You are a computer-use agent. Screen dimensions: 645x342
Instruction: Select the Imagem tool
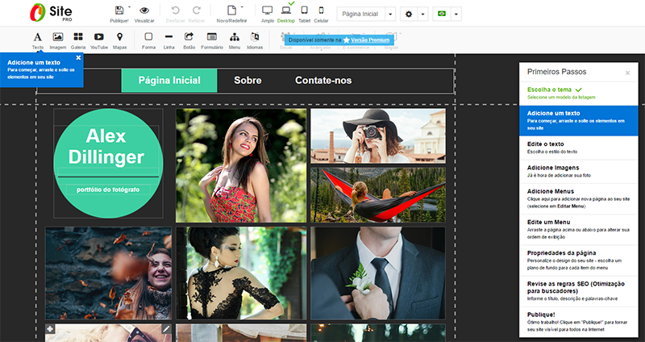(58, 40)
